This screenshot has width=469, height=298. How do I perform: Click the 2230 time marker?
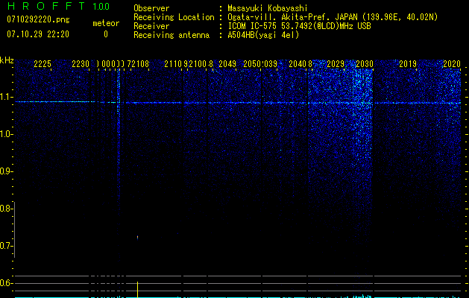tap(81, 64)
